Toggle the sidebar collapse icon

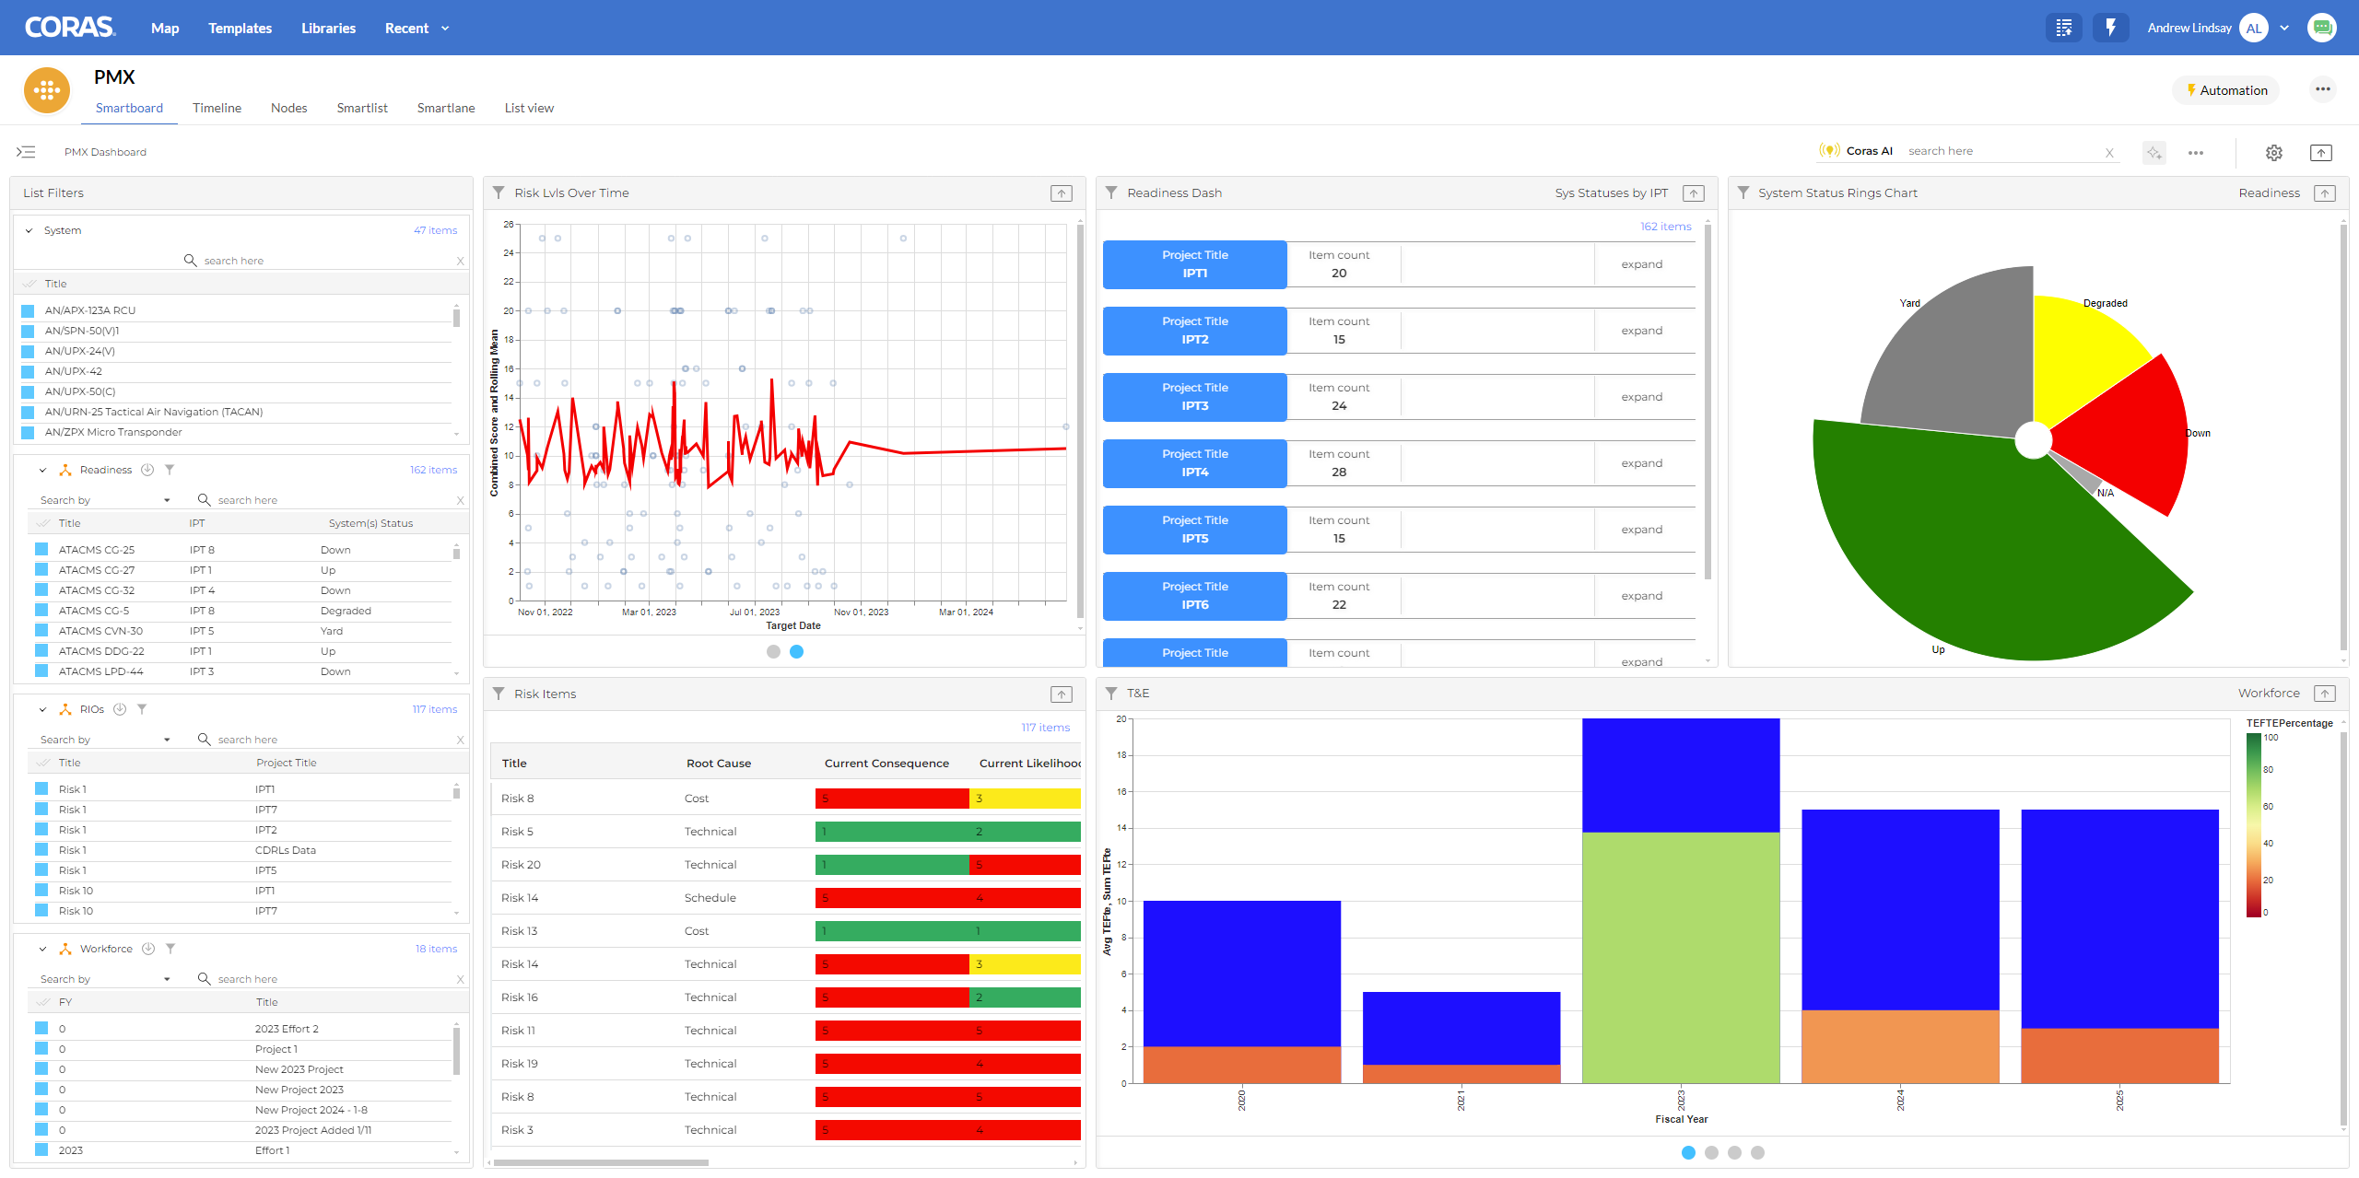tap(26, 152)
